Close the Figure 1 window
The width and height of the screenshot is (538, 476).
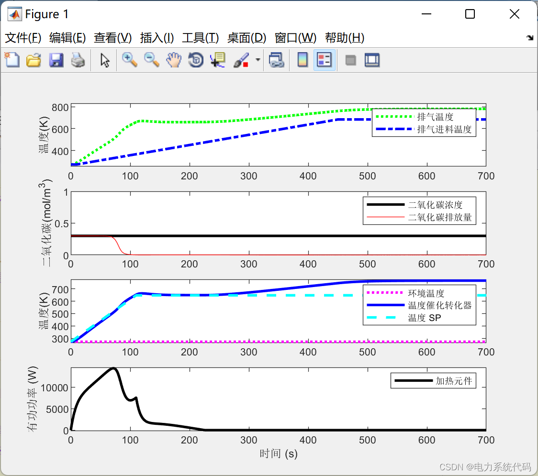(515, 14)
